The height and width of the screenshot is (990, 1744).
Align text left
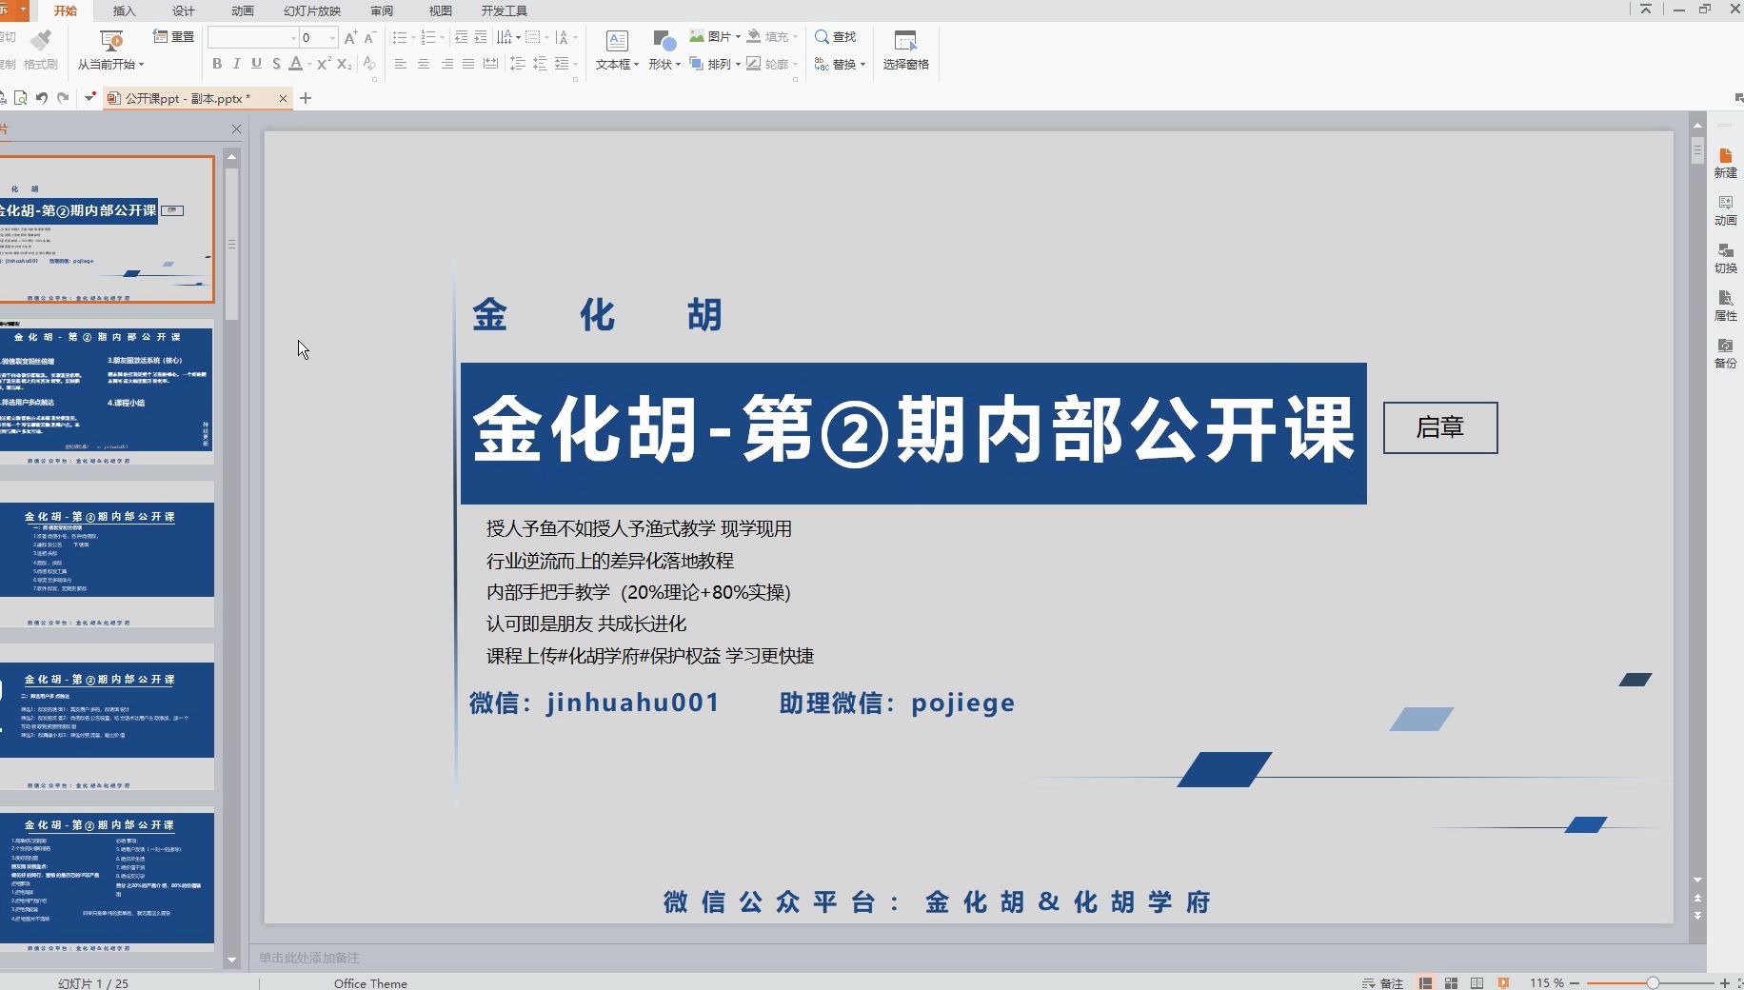pyautogui.click(x=400, y=64)
